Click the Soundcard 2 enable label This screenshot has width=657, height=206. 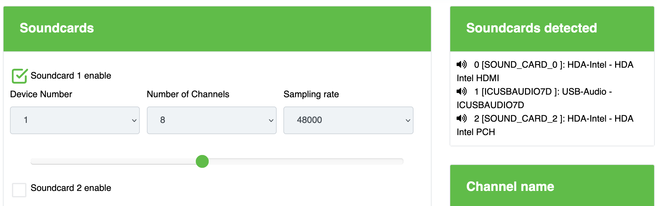[x=71, y=188]
